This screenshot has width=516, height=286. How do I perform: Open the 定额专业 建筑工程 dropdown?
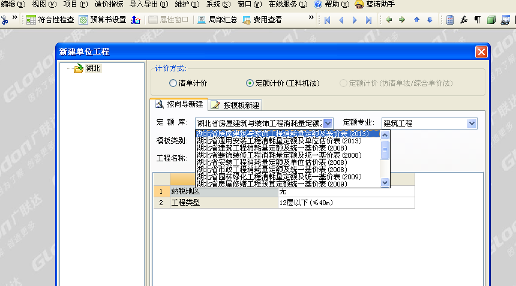(472, 124)
